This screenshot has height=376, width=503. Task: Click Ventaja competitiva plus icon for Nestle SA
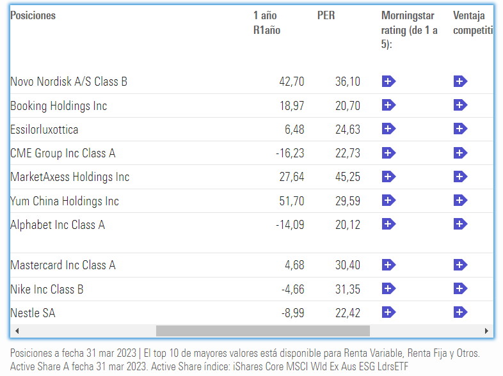[460, 312]
